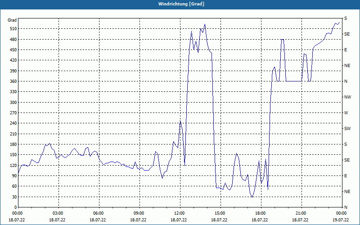
Task: Select the 240 degree axis label
Action: click(x=13, y=123)
